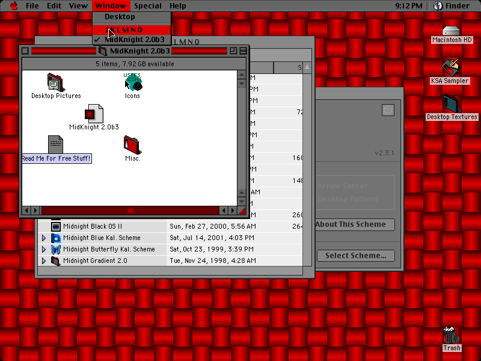Screen dimensions: 481x361
Task: Select JKLMNO in the Window menu
Action: click(x=132, y=29)
